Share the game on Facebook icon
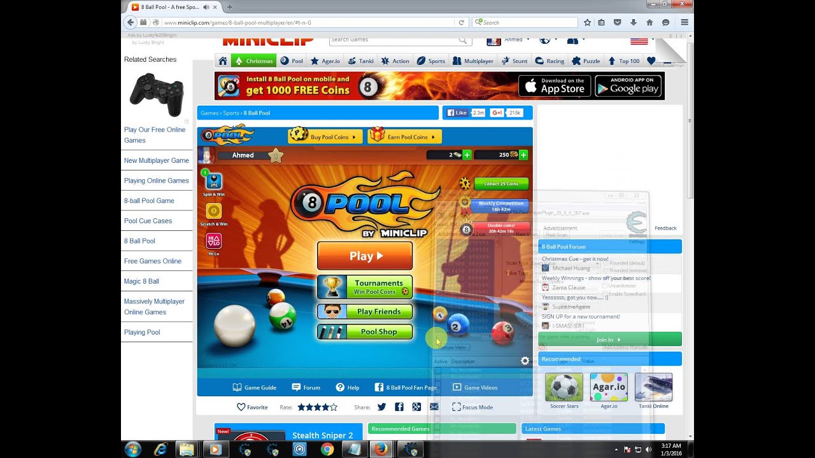The image size is (815, 458). pos(399,407)
